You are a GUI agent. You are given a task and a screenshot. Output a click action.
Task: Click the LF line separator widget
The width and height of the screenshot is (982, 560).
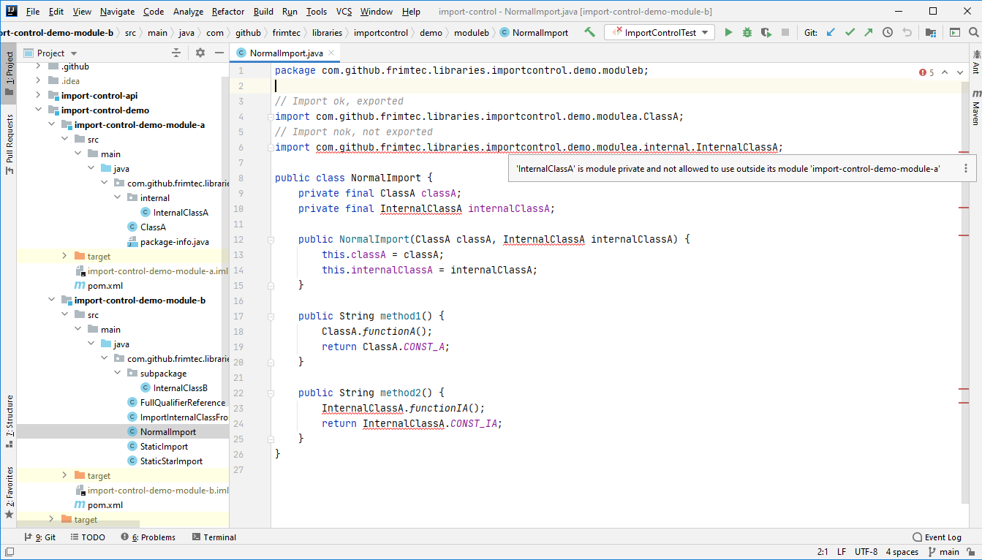point(842,552)
